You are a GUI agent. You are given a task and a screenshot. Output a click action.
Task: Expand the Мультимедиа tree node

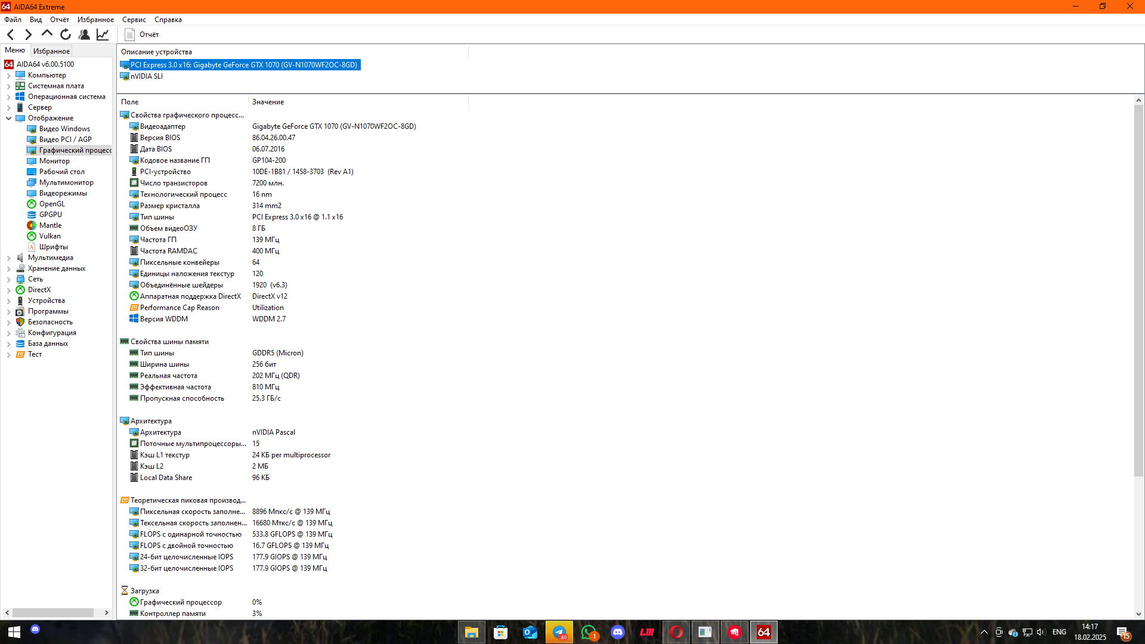[8, 258]
